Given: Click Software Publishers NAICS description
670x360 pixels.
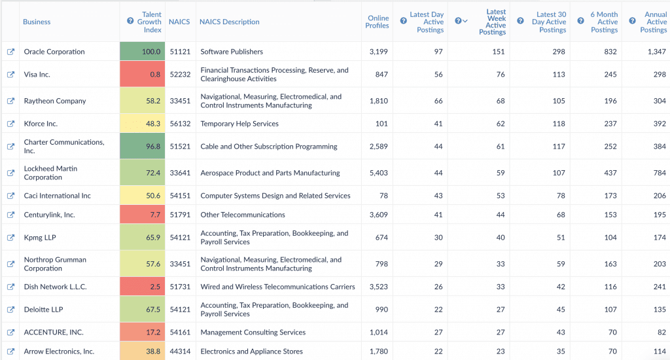Looking at the screenshot, I should tap(232, 52).
